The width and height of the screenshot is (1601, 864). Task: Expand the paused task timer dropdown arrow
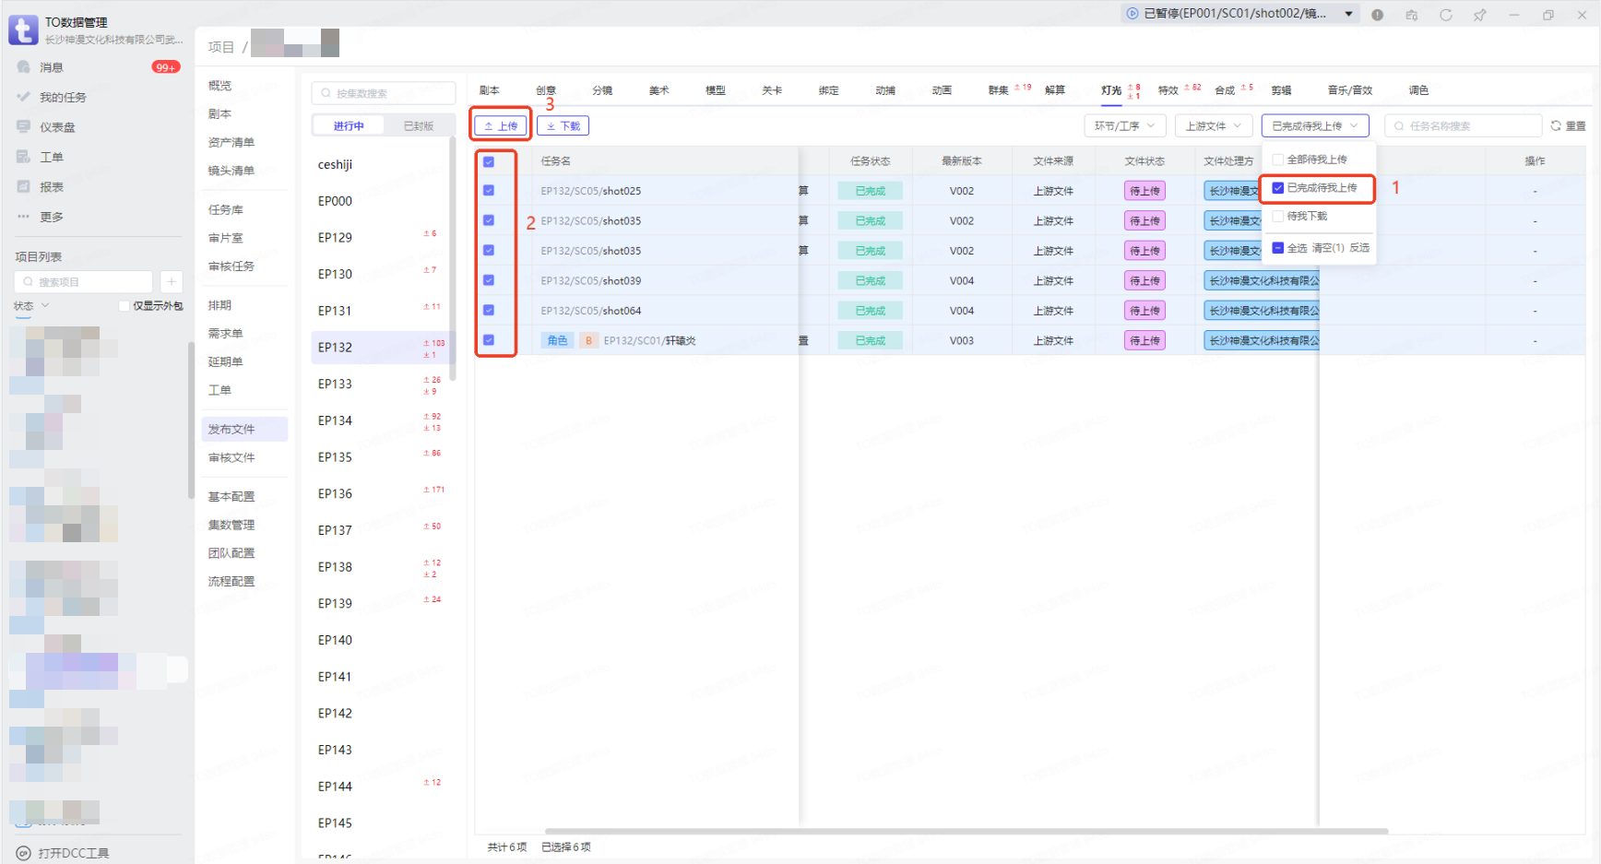click(1348, 14)
